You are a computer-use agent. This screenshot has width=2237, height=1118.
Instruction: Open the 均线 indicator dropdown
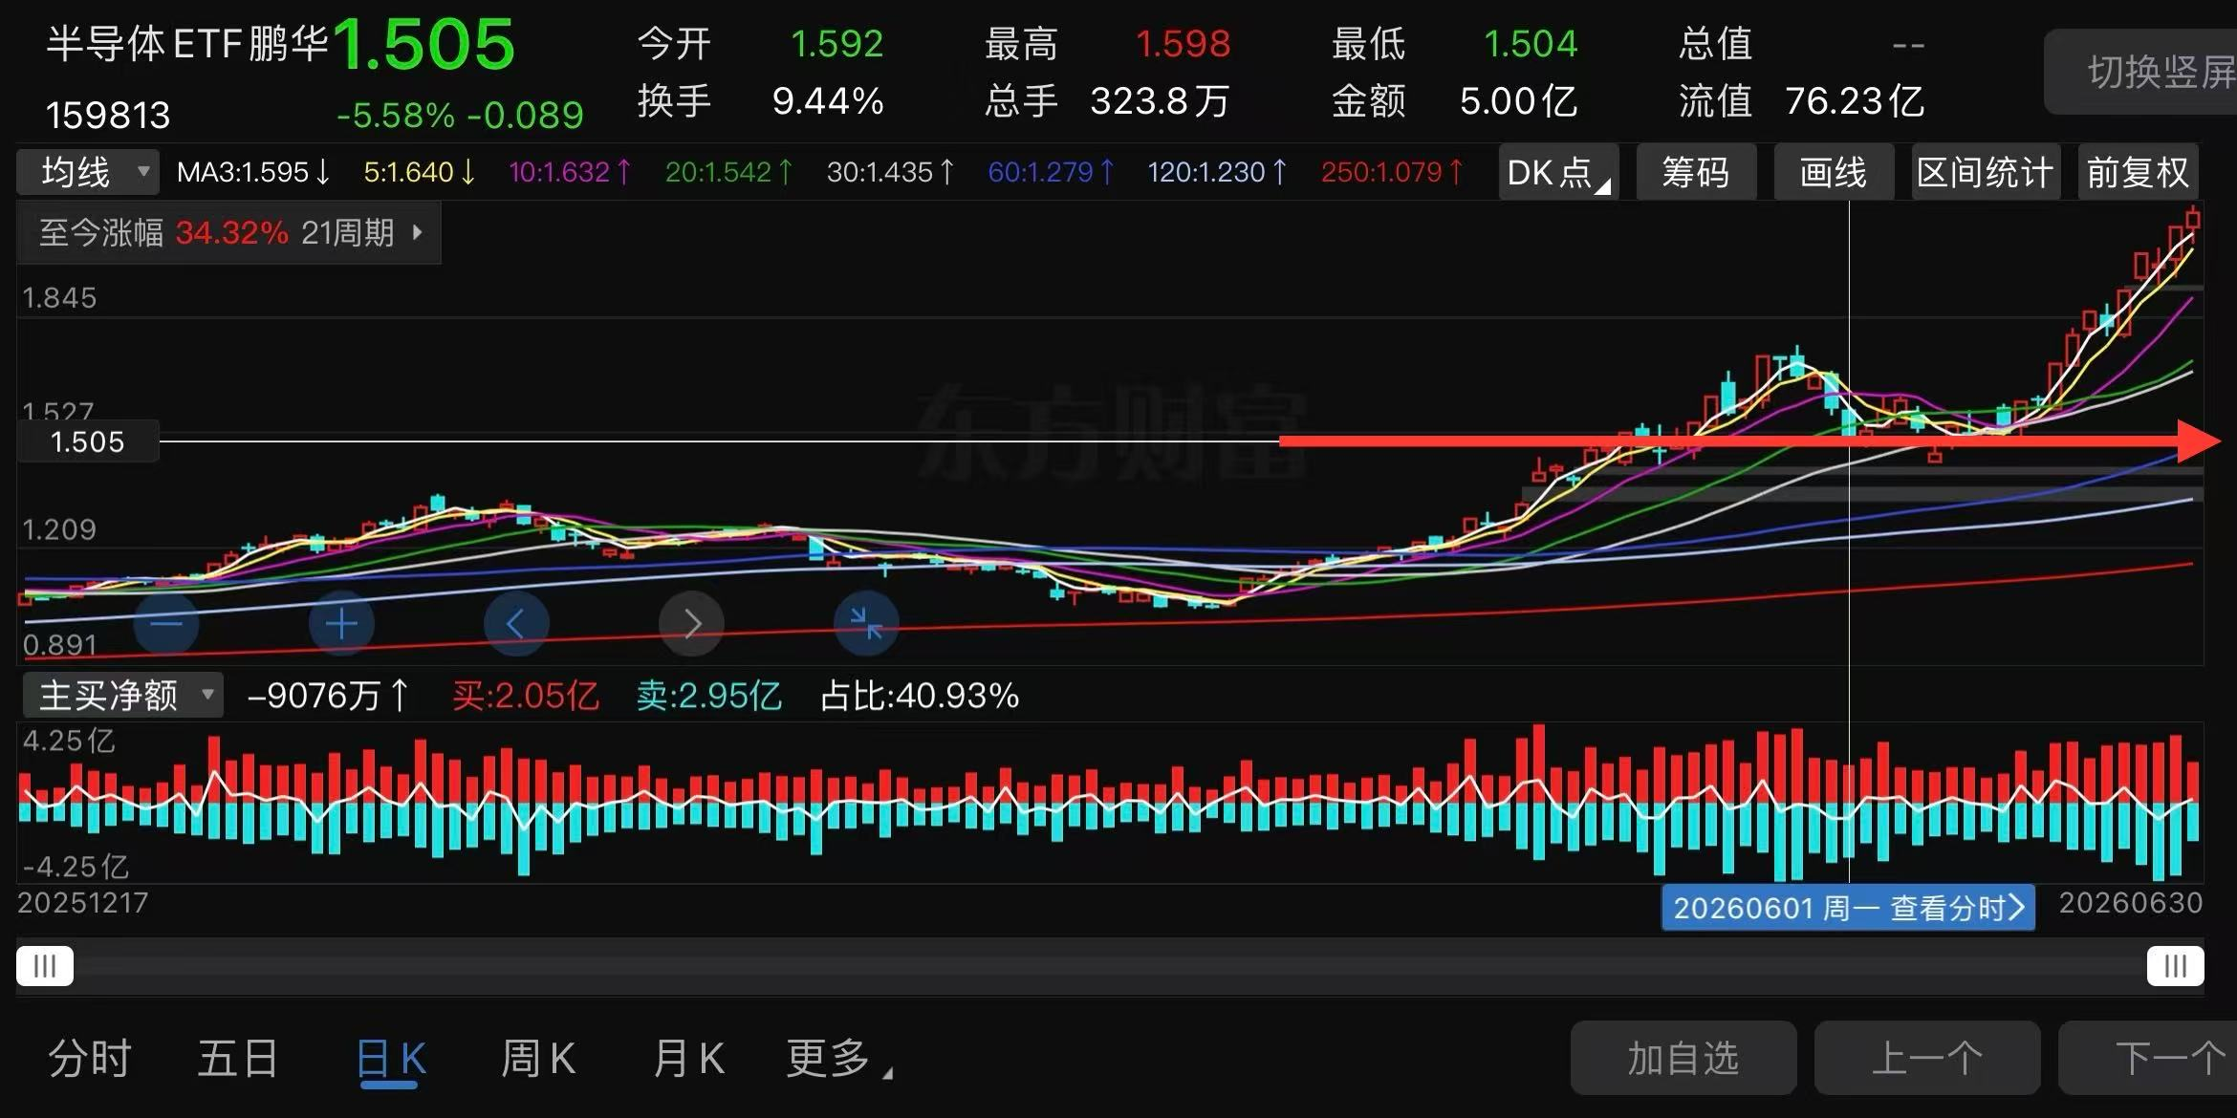coord(88,172)
